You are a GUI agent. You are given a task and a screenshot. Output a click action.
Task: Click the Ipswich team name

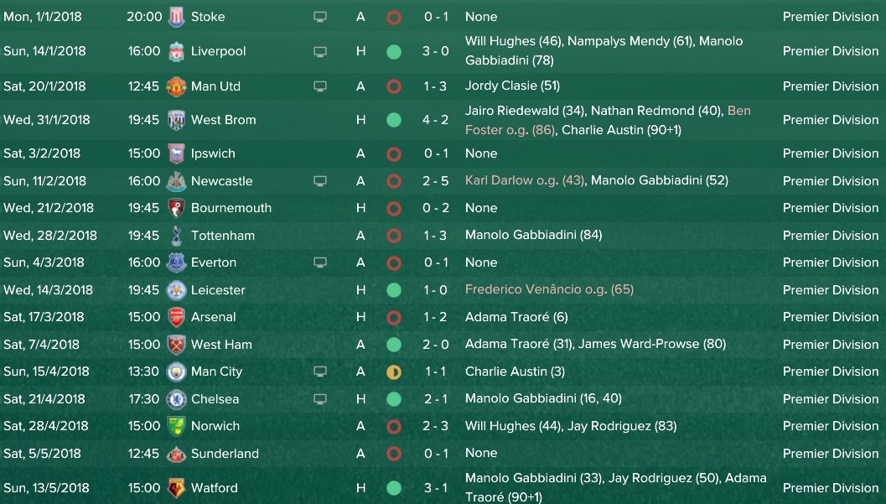[213, 153]
